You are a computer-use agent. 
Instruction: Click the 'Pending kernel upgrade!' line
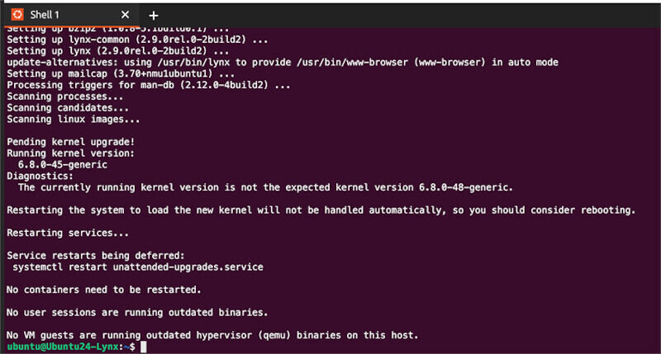tap(71, 142)
